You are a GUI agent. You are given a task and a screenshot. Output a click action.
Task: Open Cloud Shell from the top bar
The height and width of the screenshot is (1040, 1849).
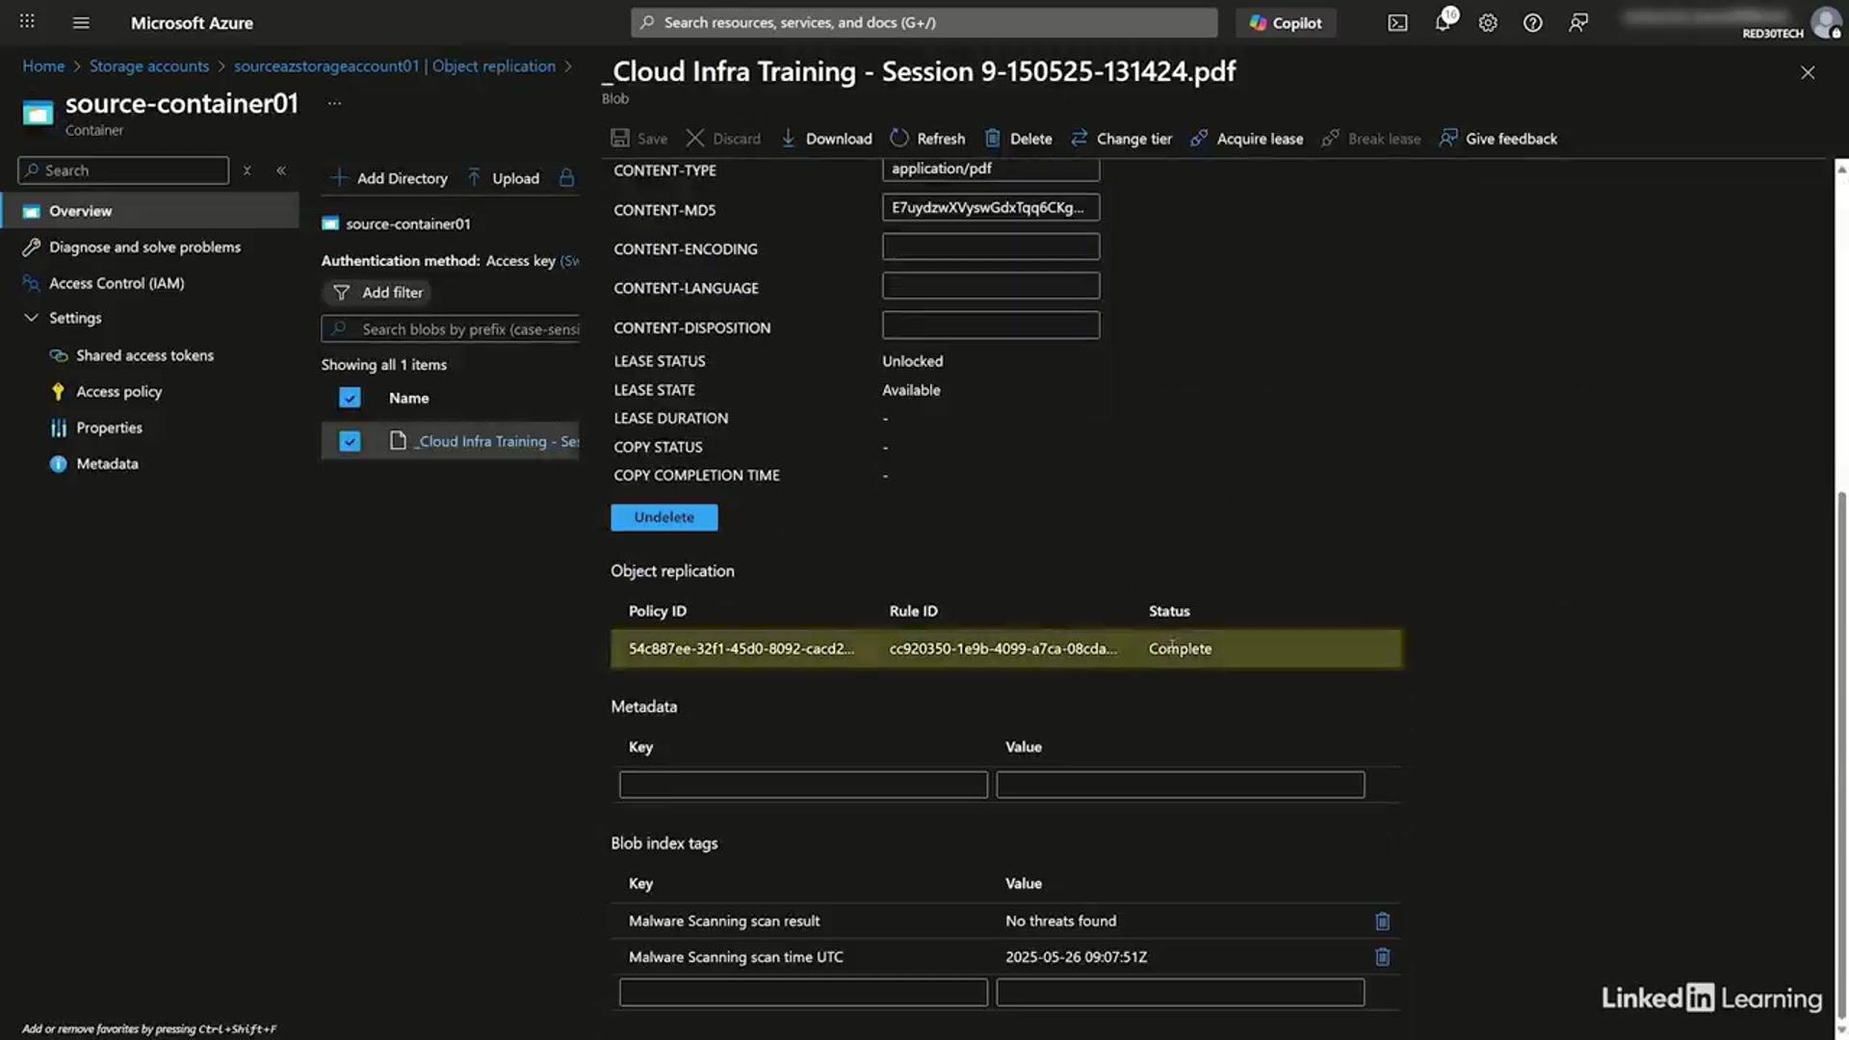pyautogui.click(x=1397, y=22)
